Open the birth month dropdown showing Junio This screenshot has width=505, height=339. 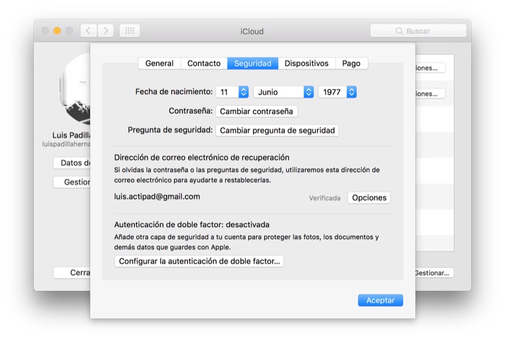point(284,92)
